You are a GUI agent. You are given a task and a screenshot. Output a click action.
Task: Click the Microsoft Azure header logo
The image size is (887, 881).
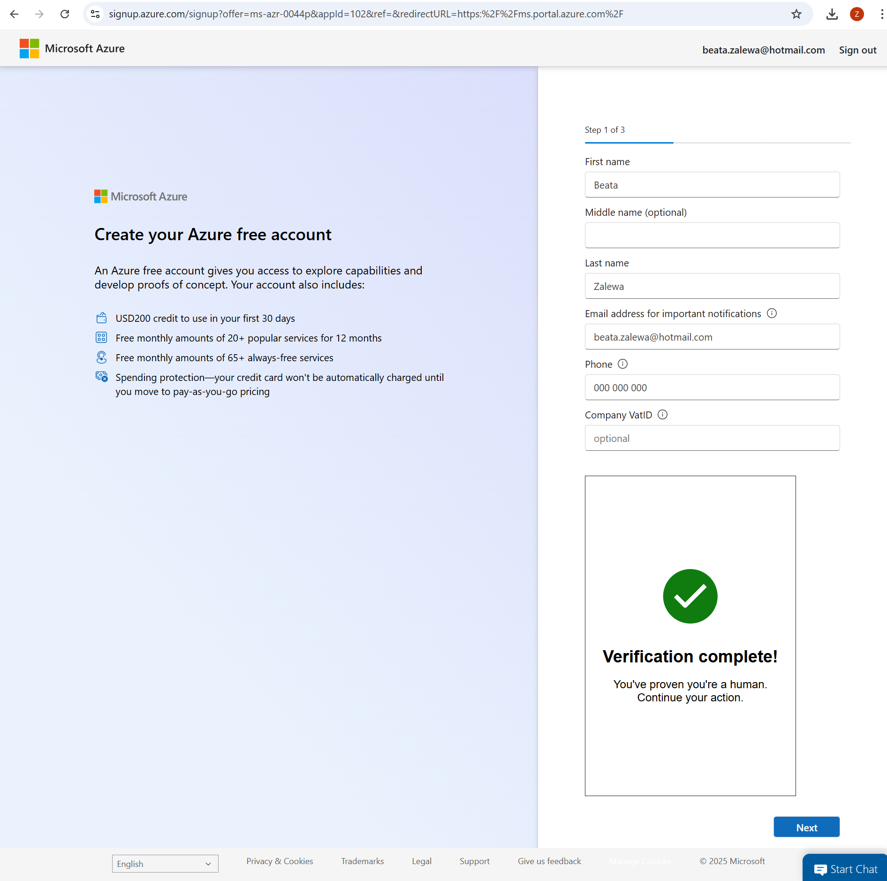pos(72,48)
